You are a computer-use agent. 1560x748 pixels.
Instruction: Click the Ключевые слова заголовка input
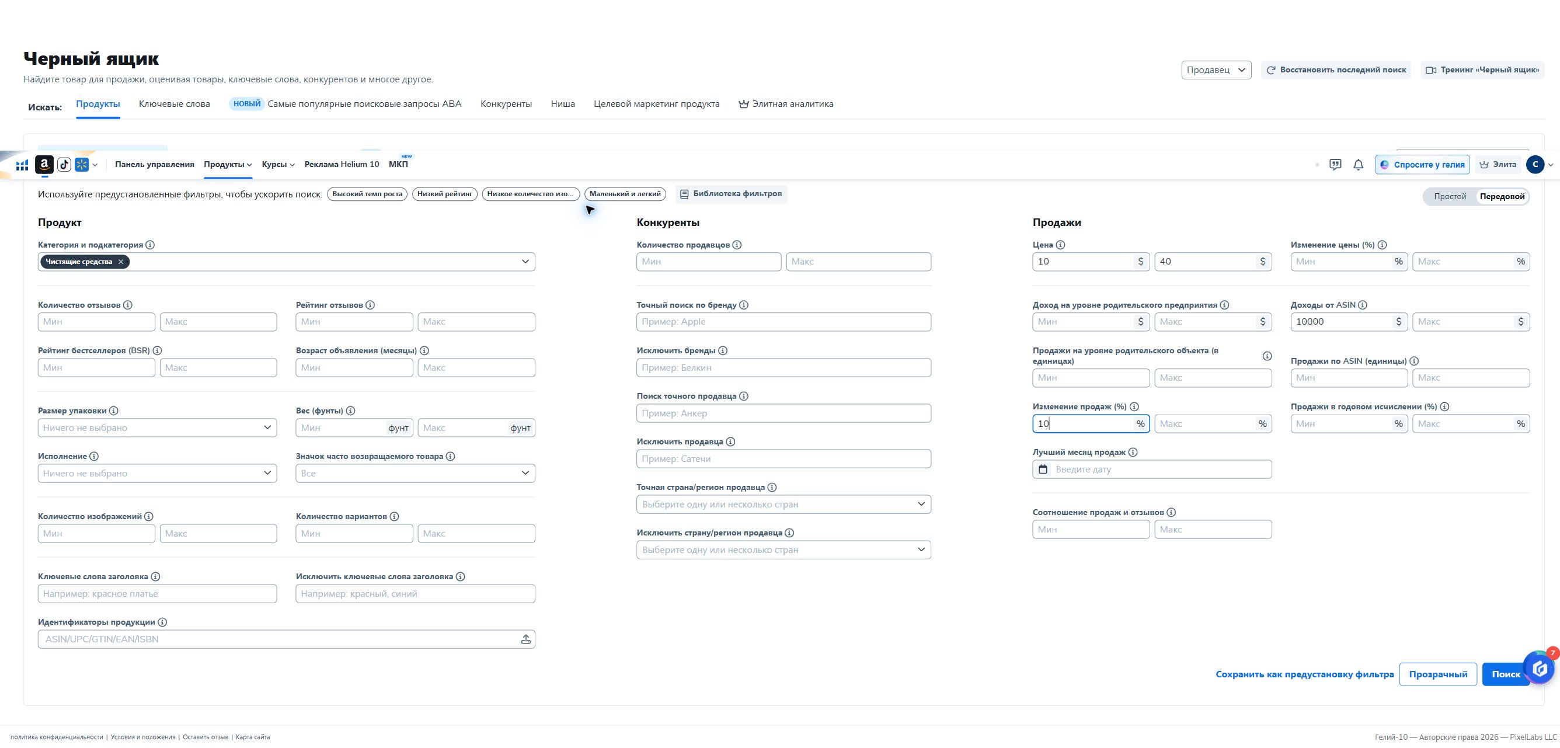(x=158, y=594)
